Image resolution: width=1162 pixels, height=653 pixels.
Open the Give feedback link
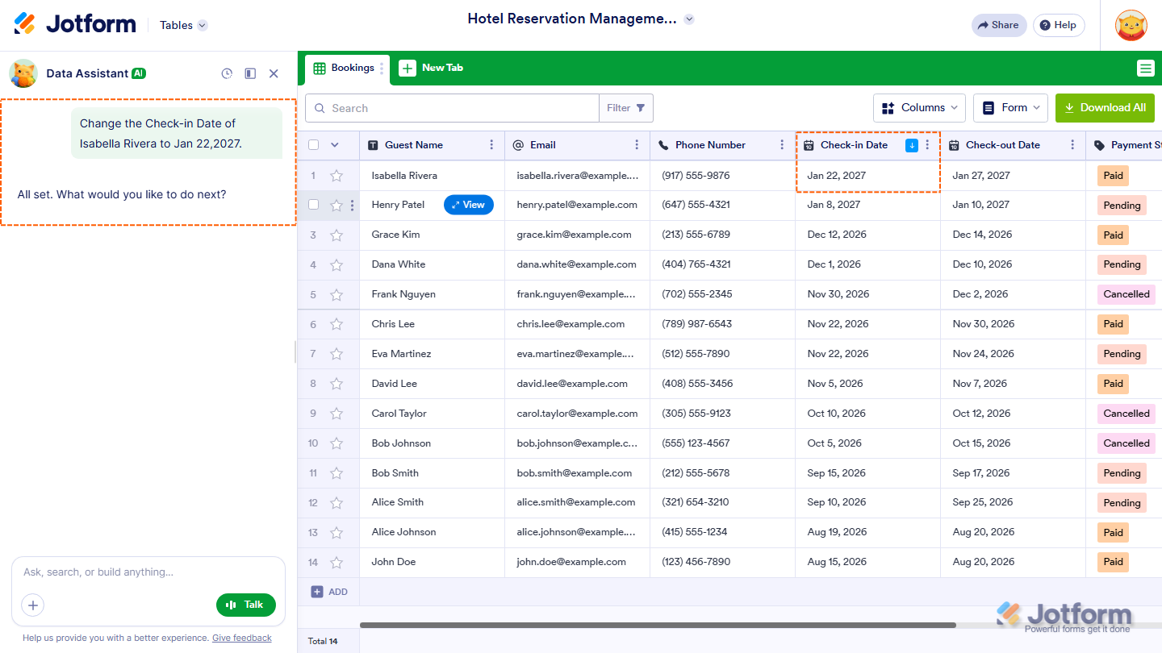click(242, 638)
